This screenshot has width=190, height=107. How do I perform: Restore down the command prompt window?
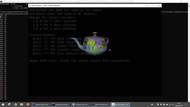(x=181, y=1)
